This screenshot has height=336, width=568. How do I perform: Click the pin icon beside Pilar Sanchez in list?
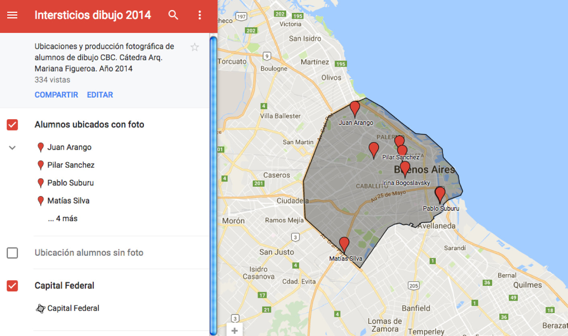[x=41, y=165]
